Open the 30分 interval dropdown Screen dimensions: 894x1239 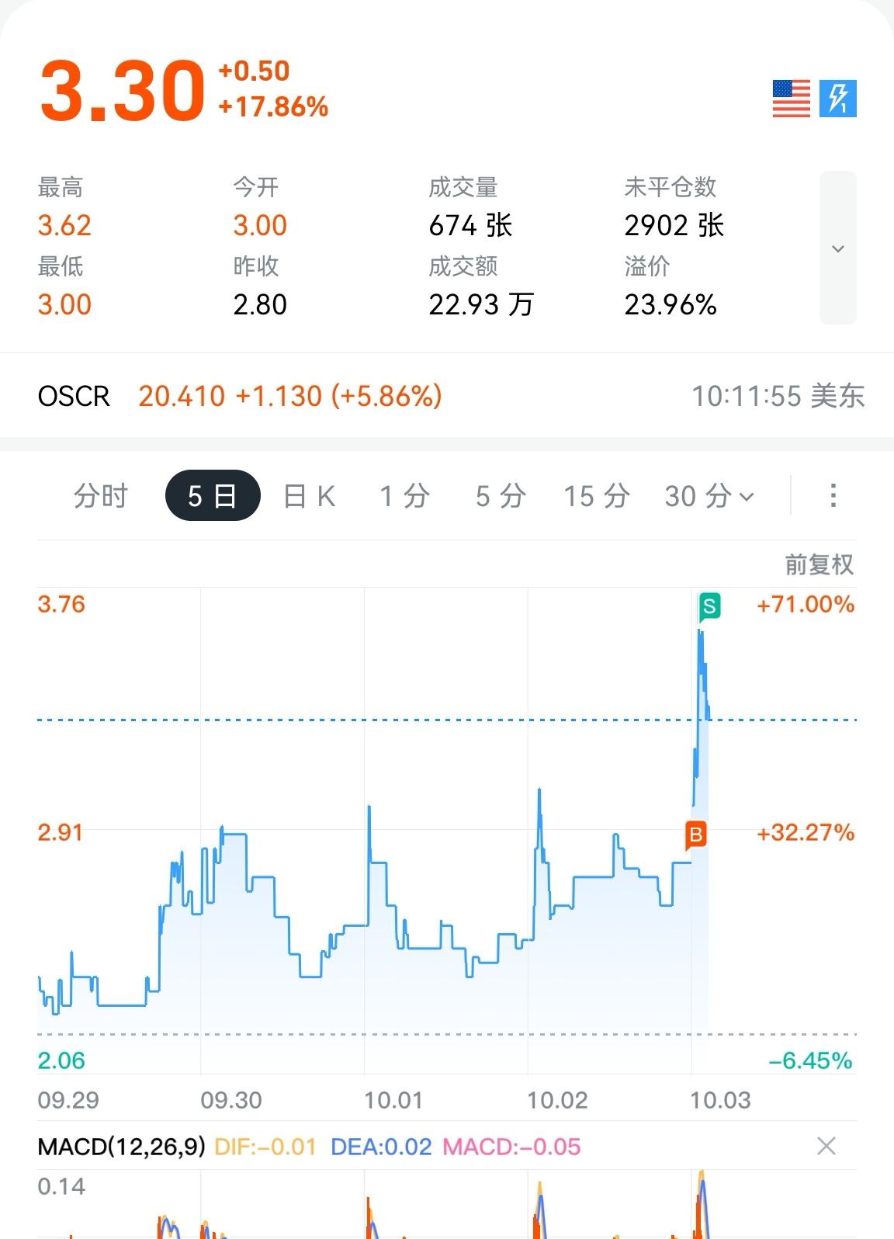pos(709,495)
